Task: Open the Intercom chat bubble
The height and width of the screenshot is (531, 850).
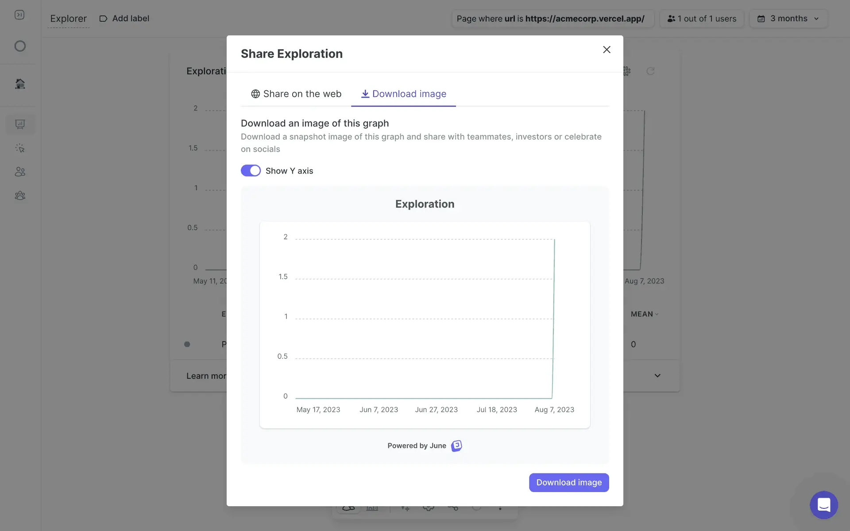Action: tap(823, 504)
